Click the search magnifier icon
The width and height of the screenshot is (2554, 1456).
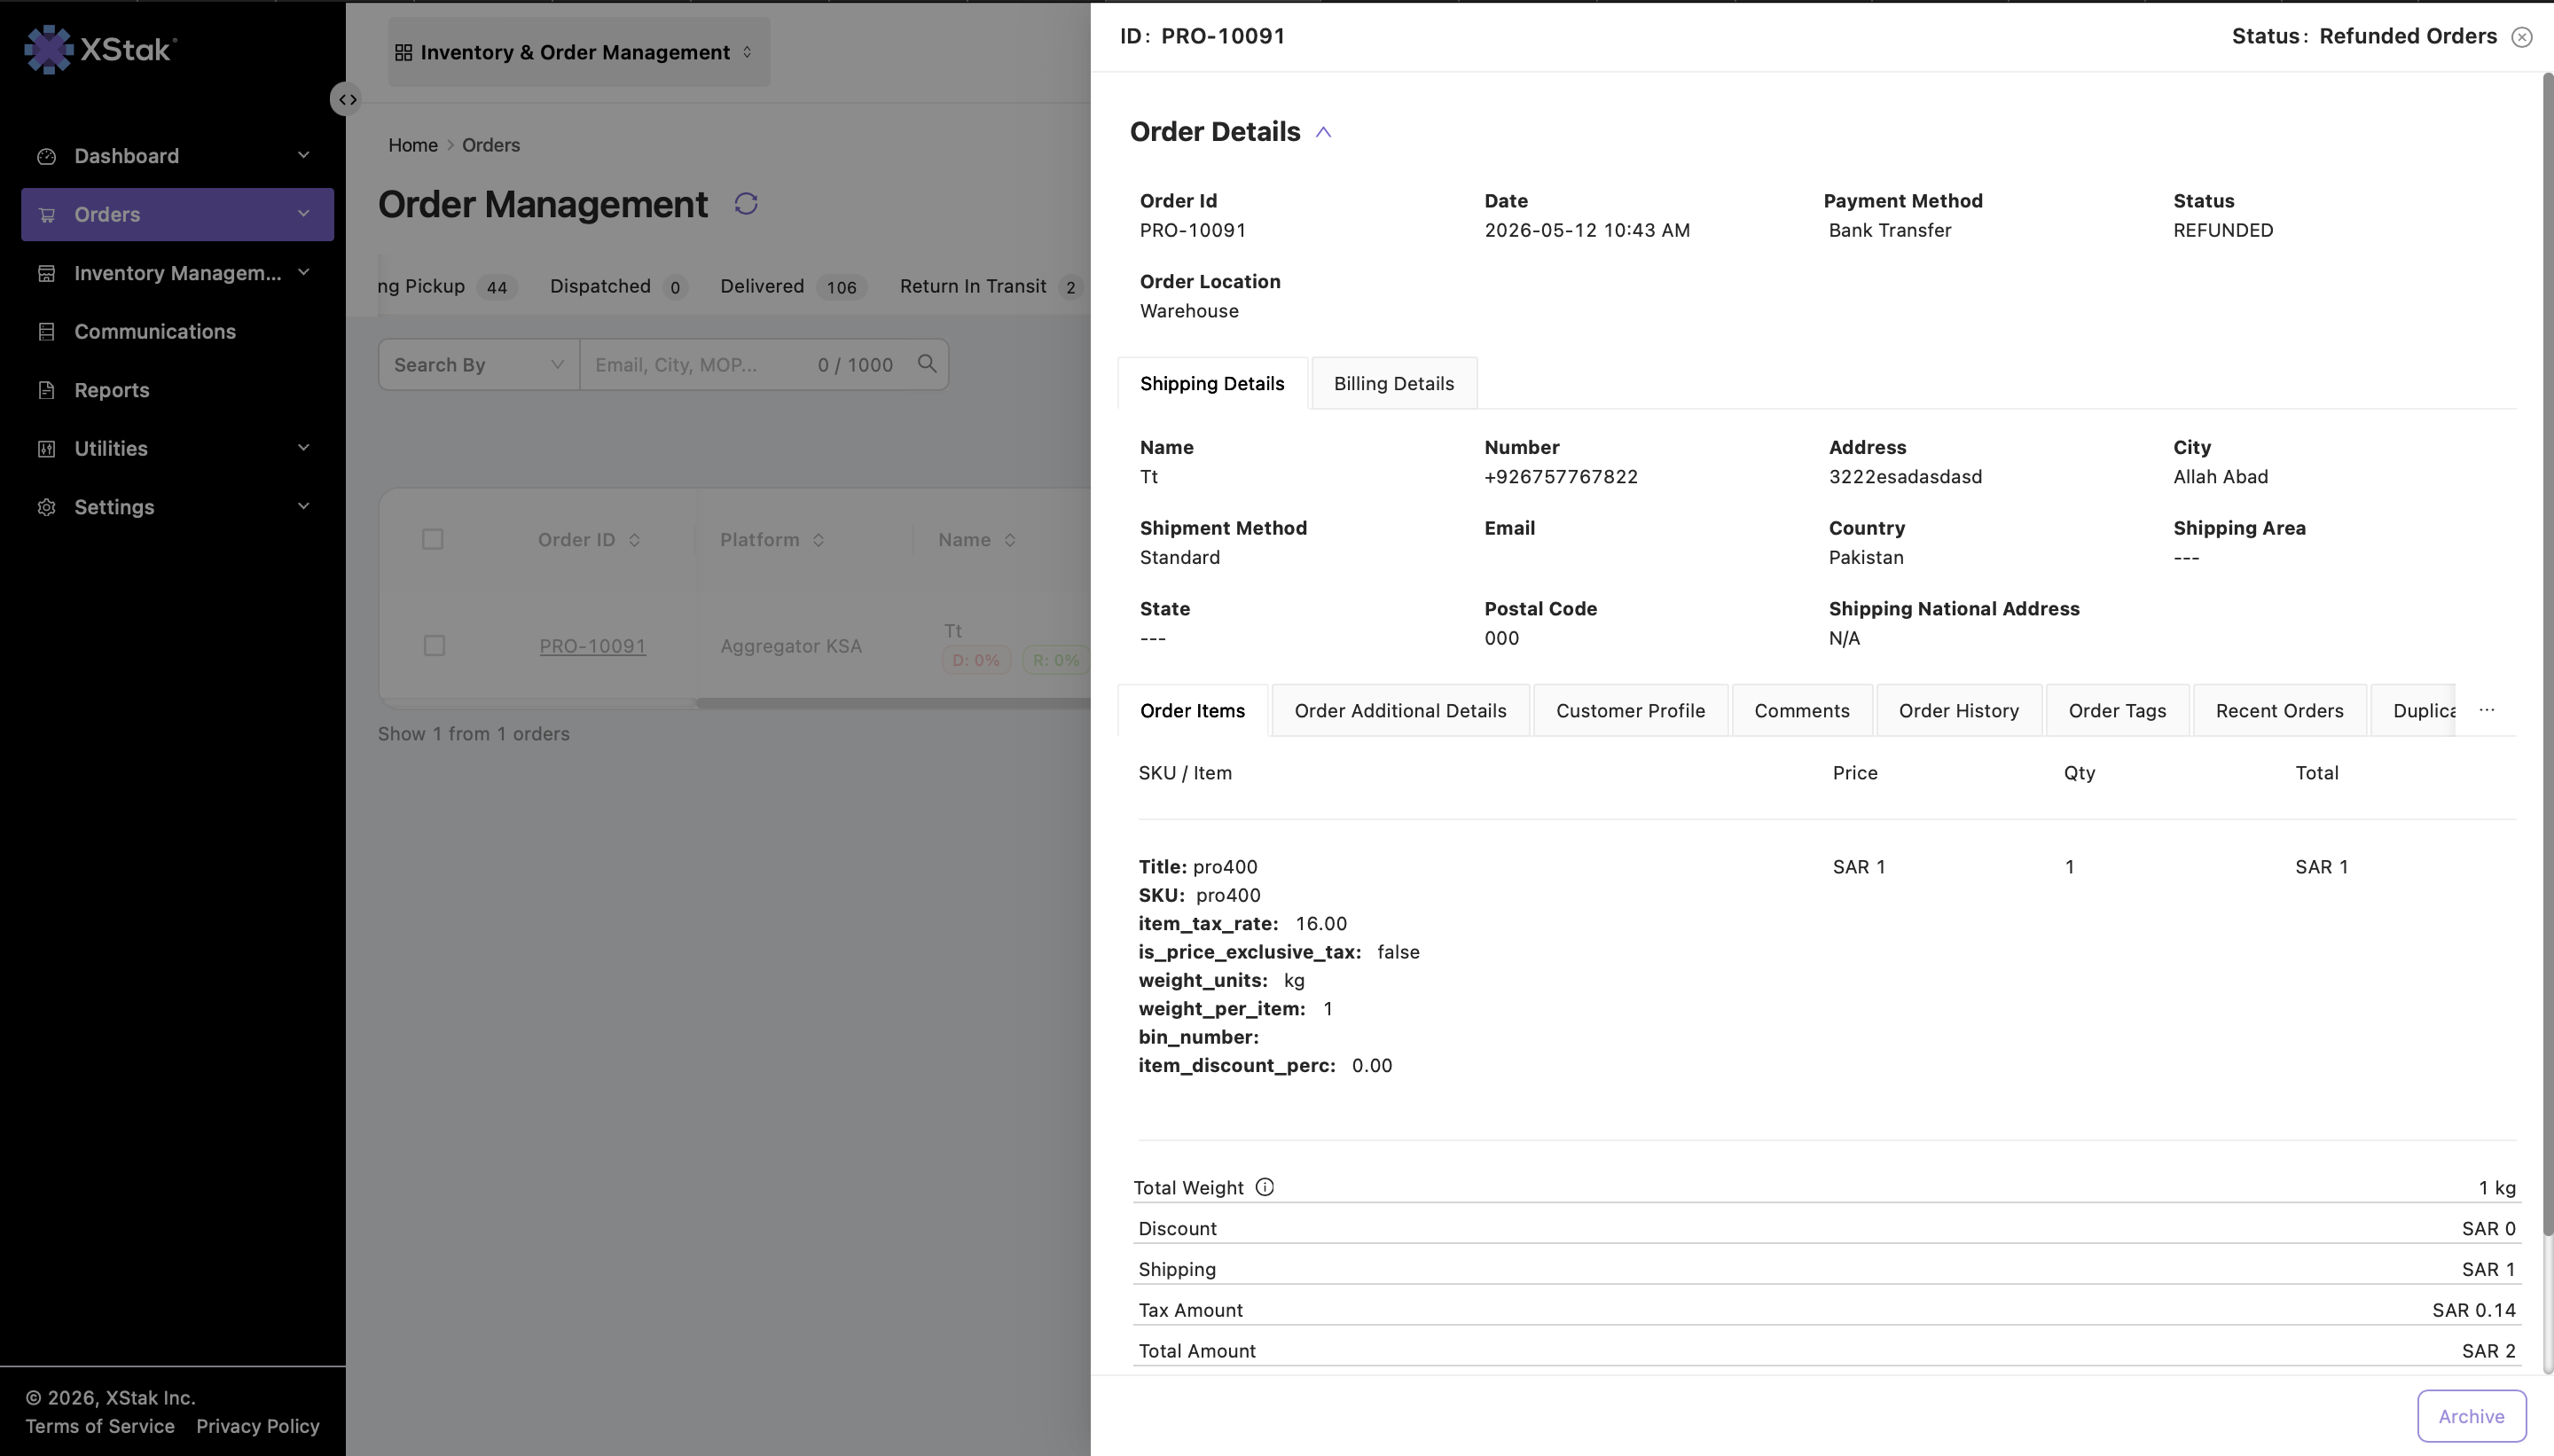927,364
